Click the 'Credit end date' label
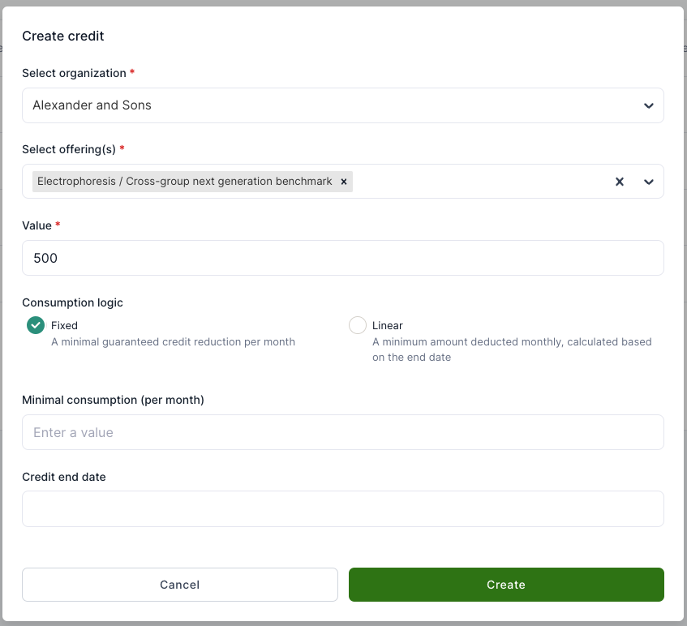 pos(64,477)
